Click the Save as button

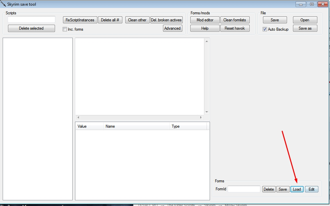(x=305, y=28)
